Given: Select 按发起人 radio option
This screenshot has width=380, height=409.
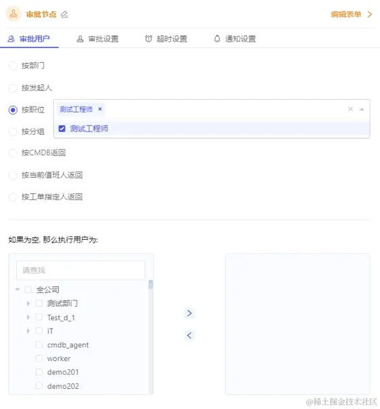Looking at the screenshot, I should (x=13, y=88).
